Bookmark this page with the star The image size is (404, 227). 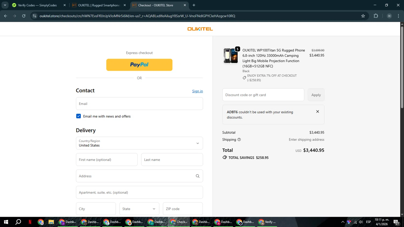click(x=363, y=16)
